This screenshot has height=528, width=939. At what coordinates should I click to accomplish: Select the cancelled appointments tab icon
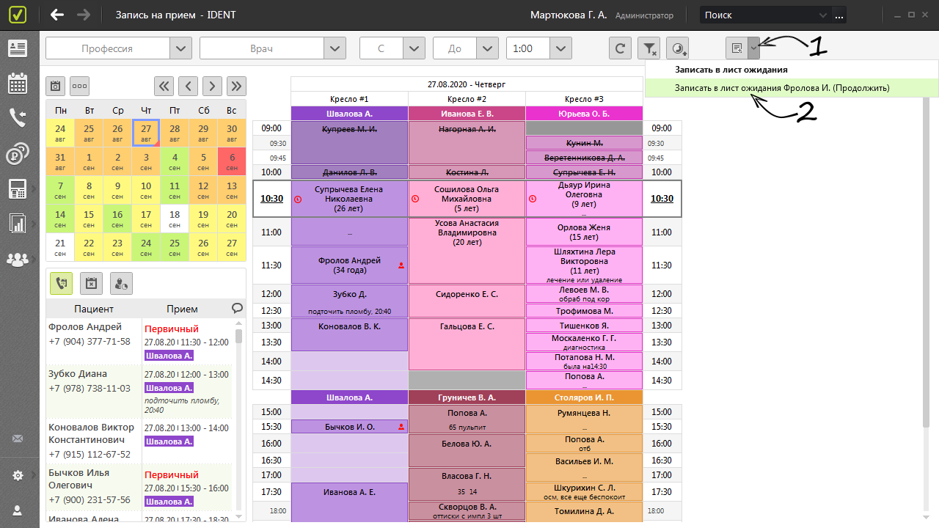pyautogui.click(x=91, y=283)
